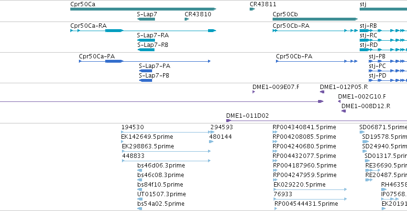Select EST feature 194530
Viewport: 407px width, 211px height.
click(165, 132)
